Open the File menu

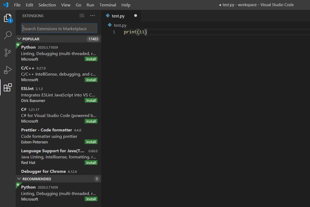point(17,5)
